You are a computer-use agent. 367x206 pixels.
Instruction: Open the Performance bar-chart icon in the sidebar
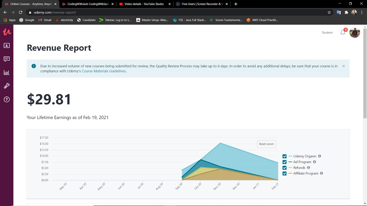(x=7, y=72)
